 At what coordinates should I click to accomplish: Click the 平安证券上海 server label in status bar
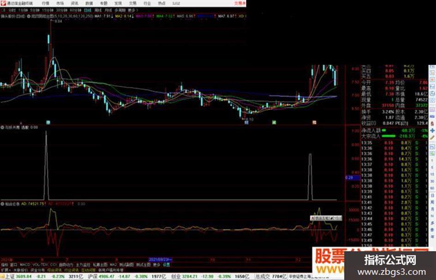click(x=300, y=276)
